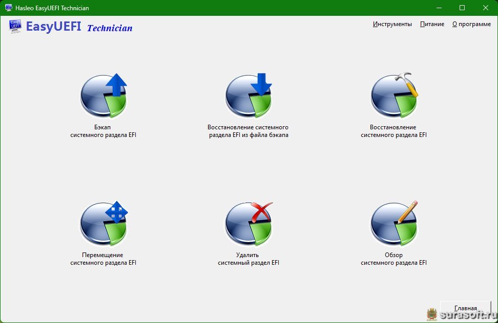Select the Удалить системный раздел EFI label
The height and width of the screenshot is (323, 498).
(248, 259)
